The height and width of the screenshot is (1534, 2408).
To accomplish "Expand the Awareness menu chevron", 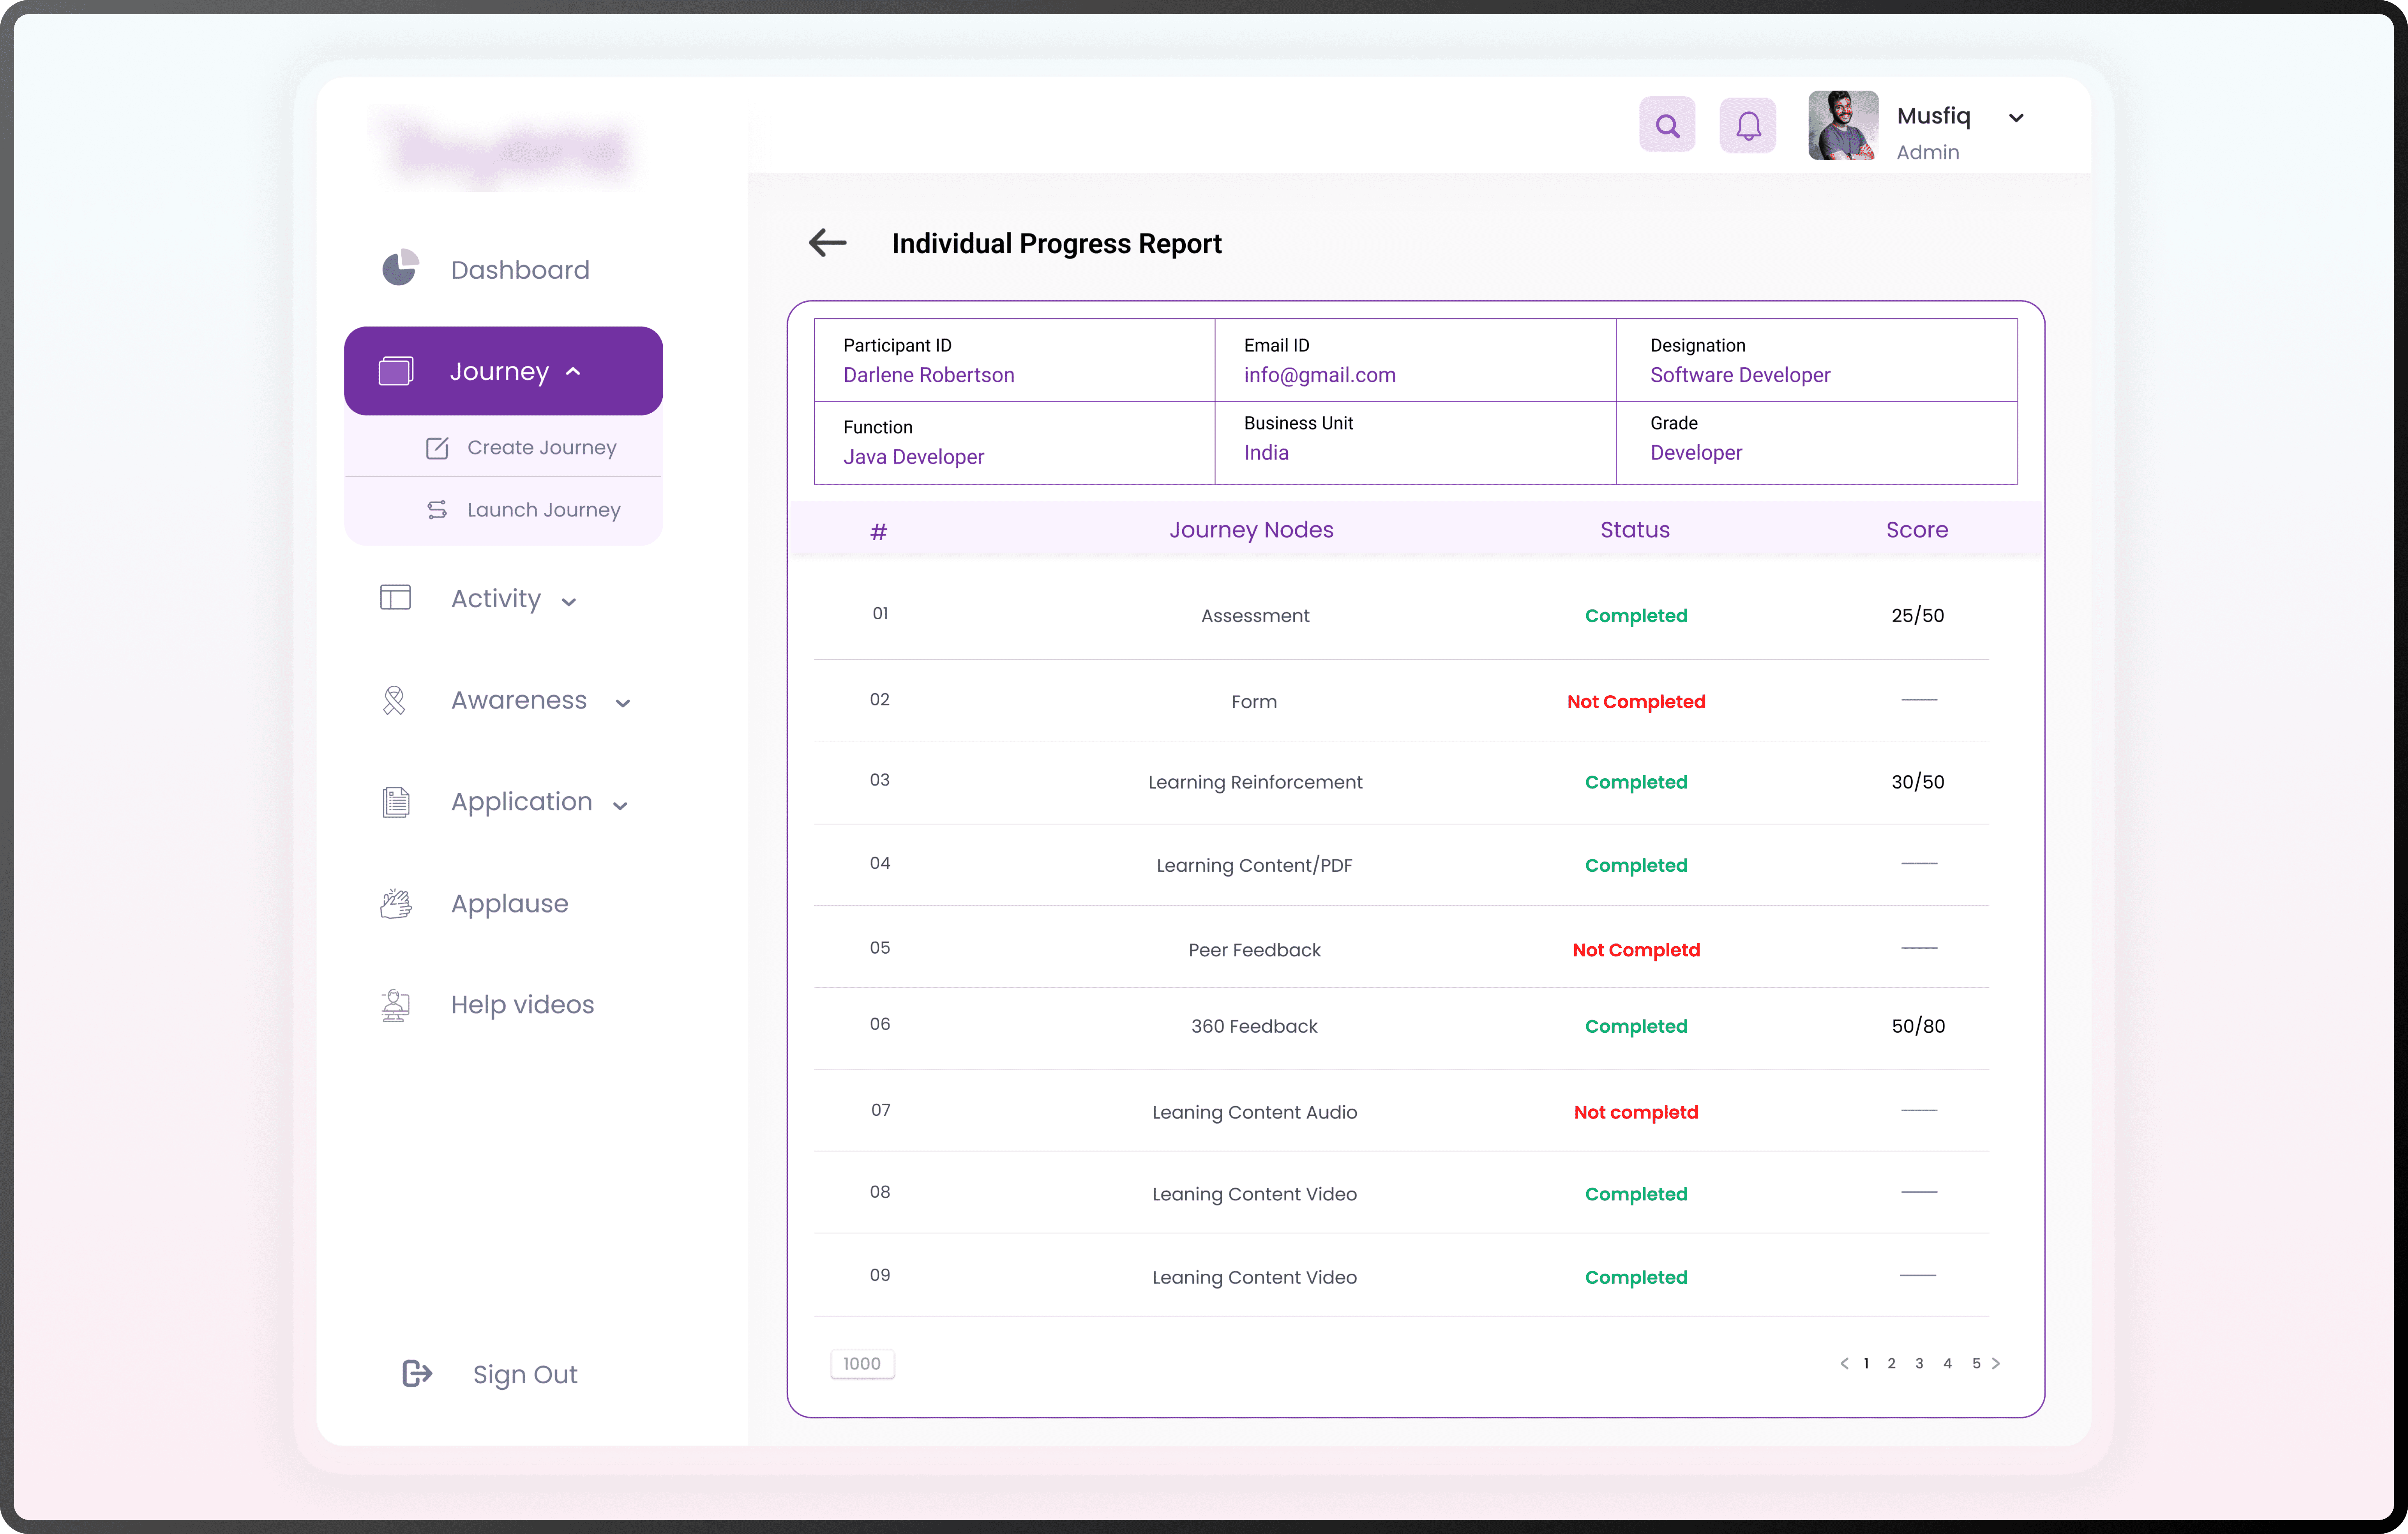I will click(623, 703).
